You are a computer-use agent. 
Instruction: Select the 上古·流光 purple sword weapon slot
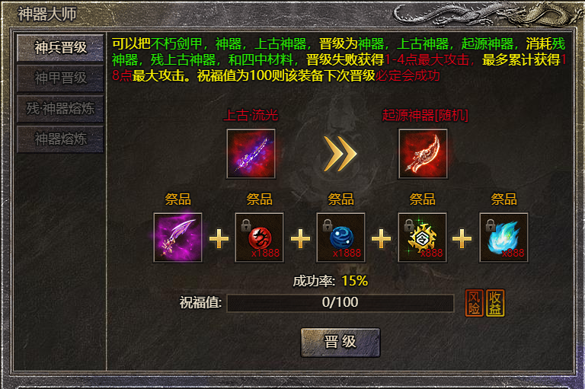[251, 154]
